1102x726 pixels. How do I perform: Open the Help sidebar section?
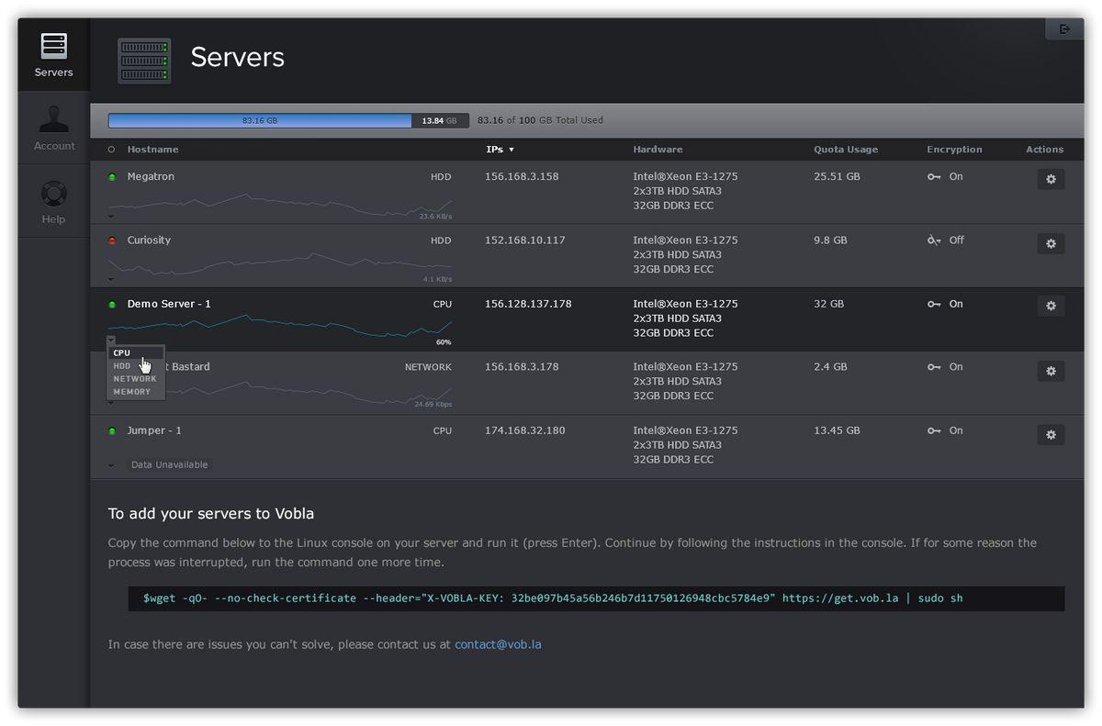tap(54, 202)
